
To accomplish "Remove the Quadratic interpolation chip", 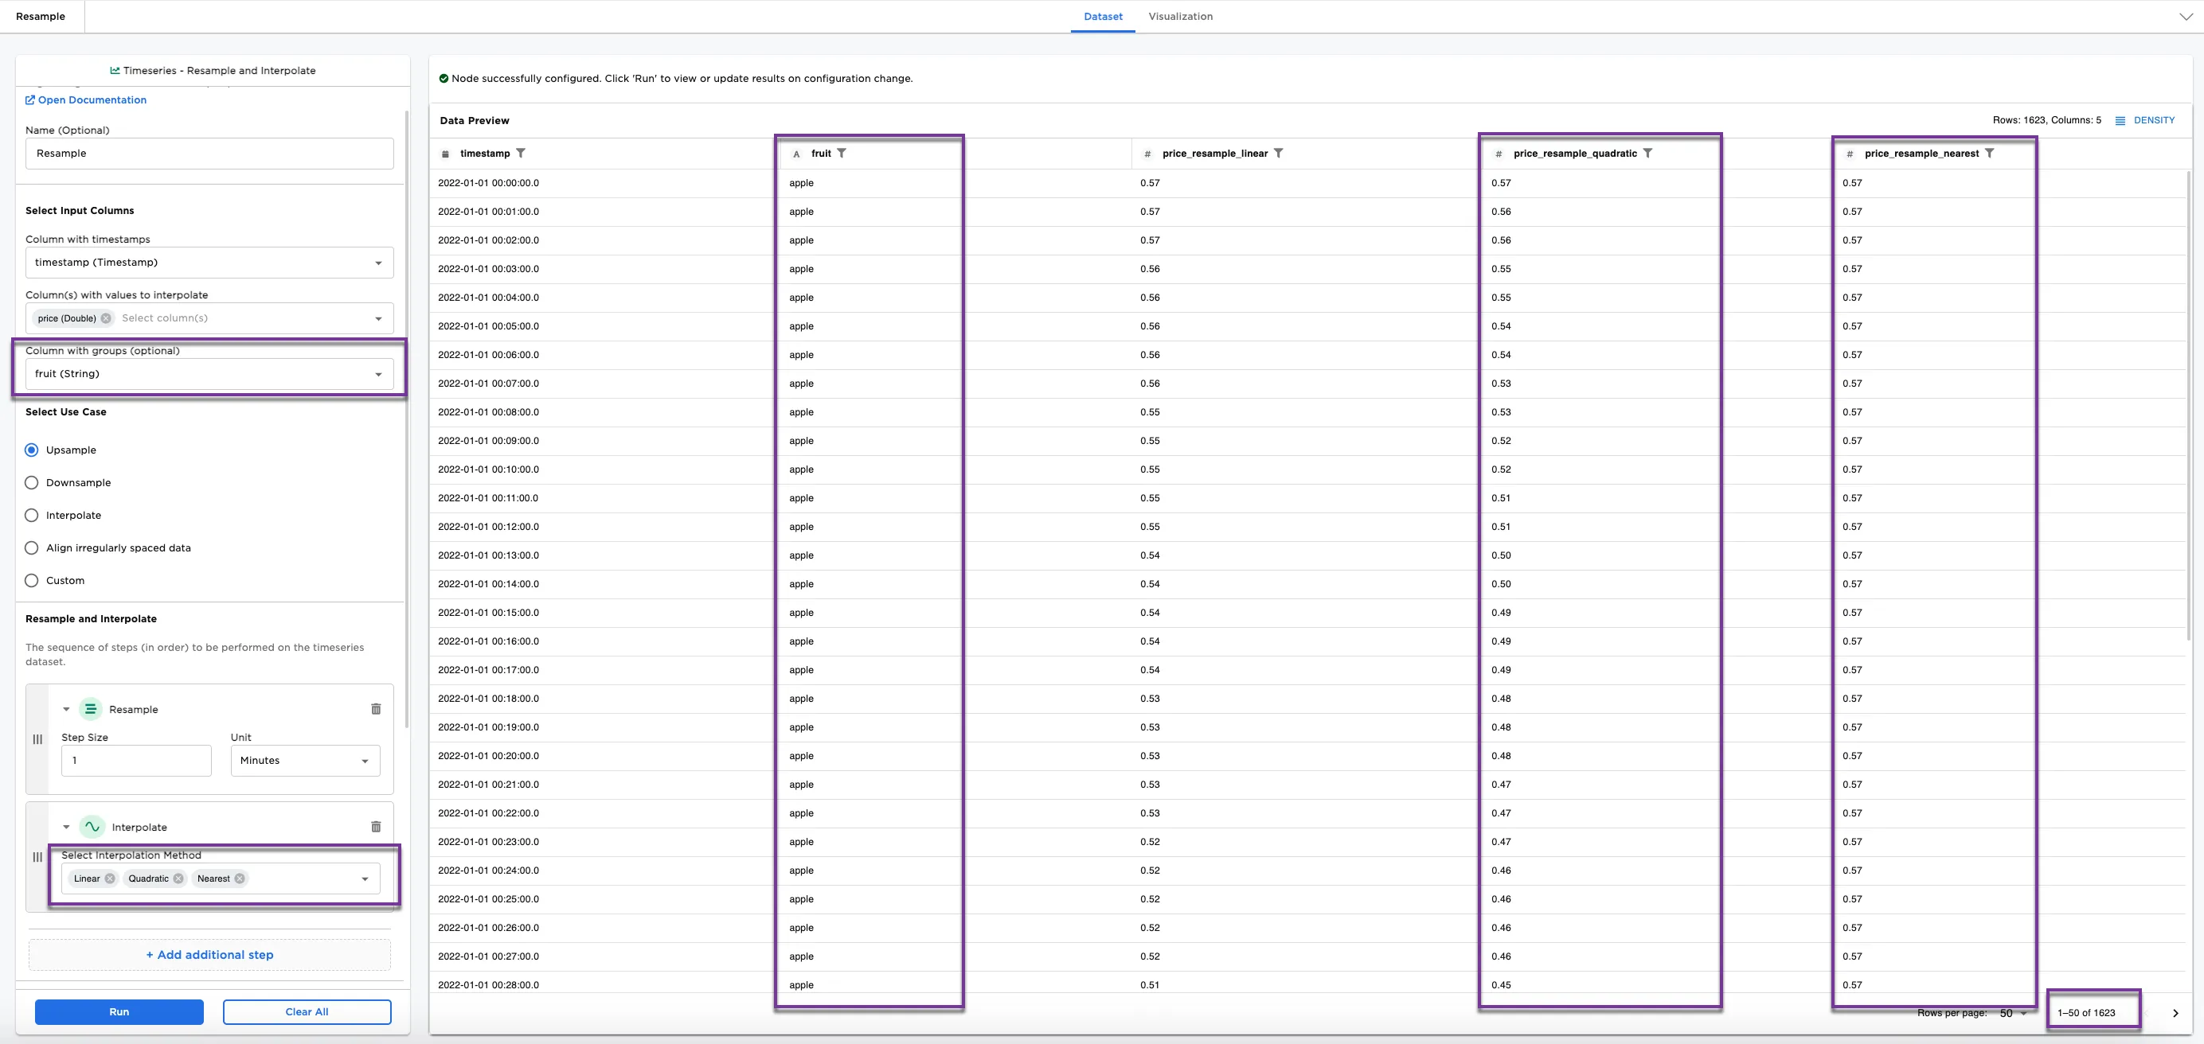I will click(178, 878).
